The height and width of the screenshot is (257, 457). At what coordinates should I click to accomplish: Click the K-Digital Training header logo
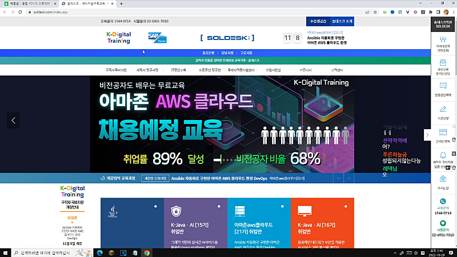tap(119, 38)
